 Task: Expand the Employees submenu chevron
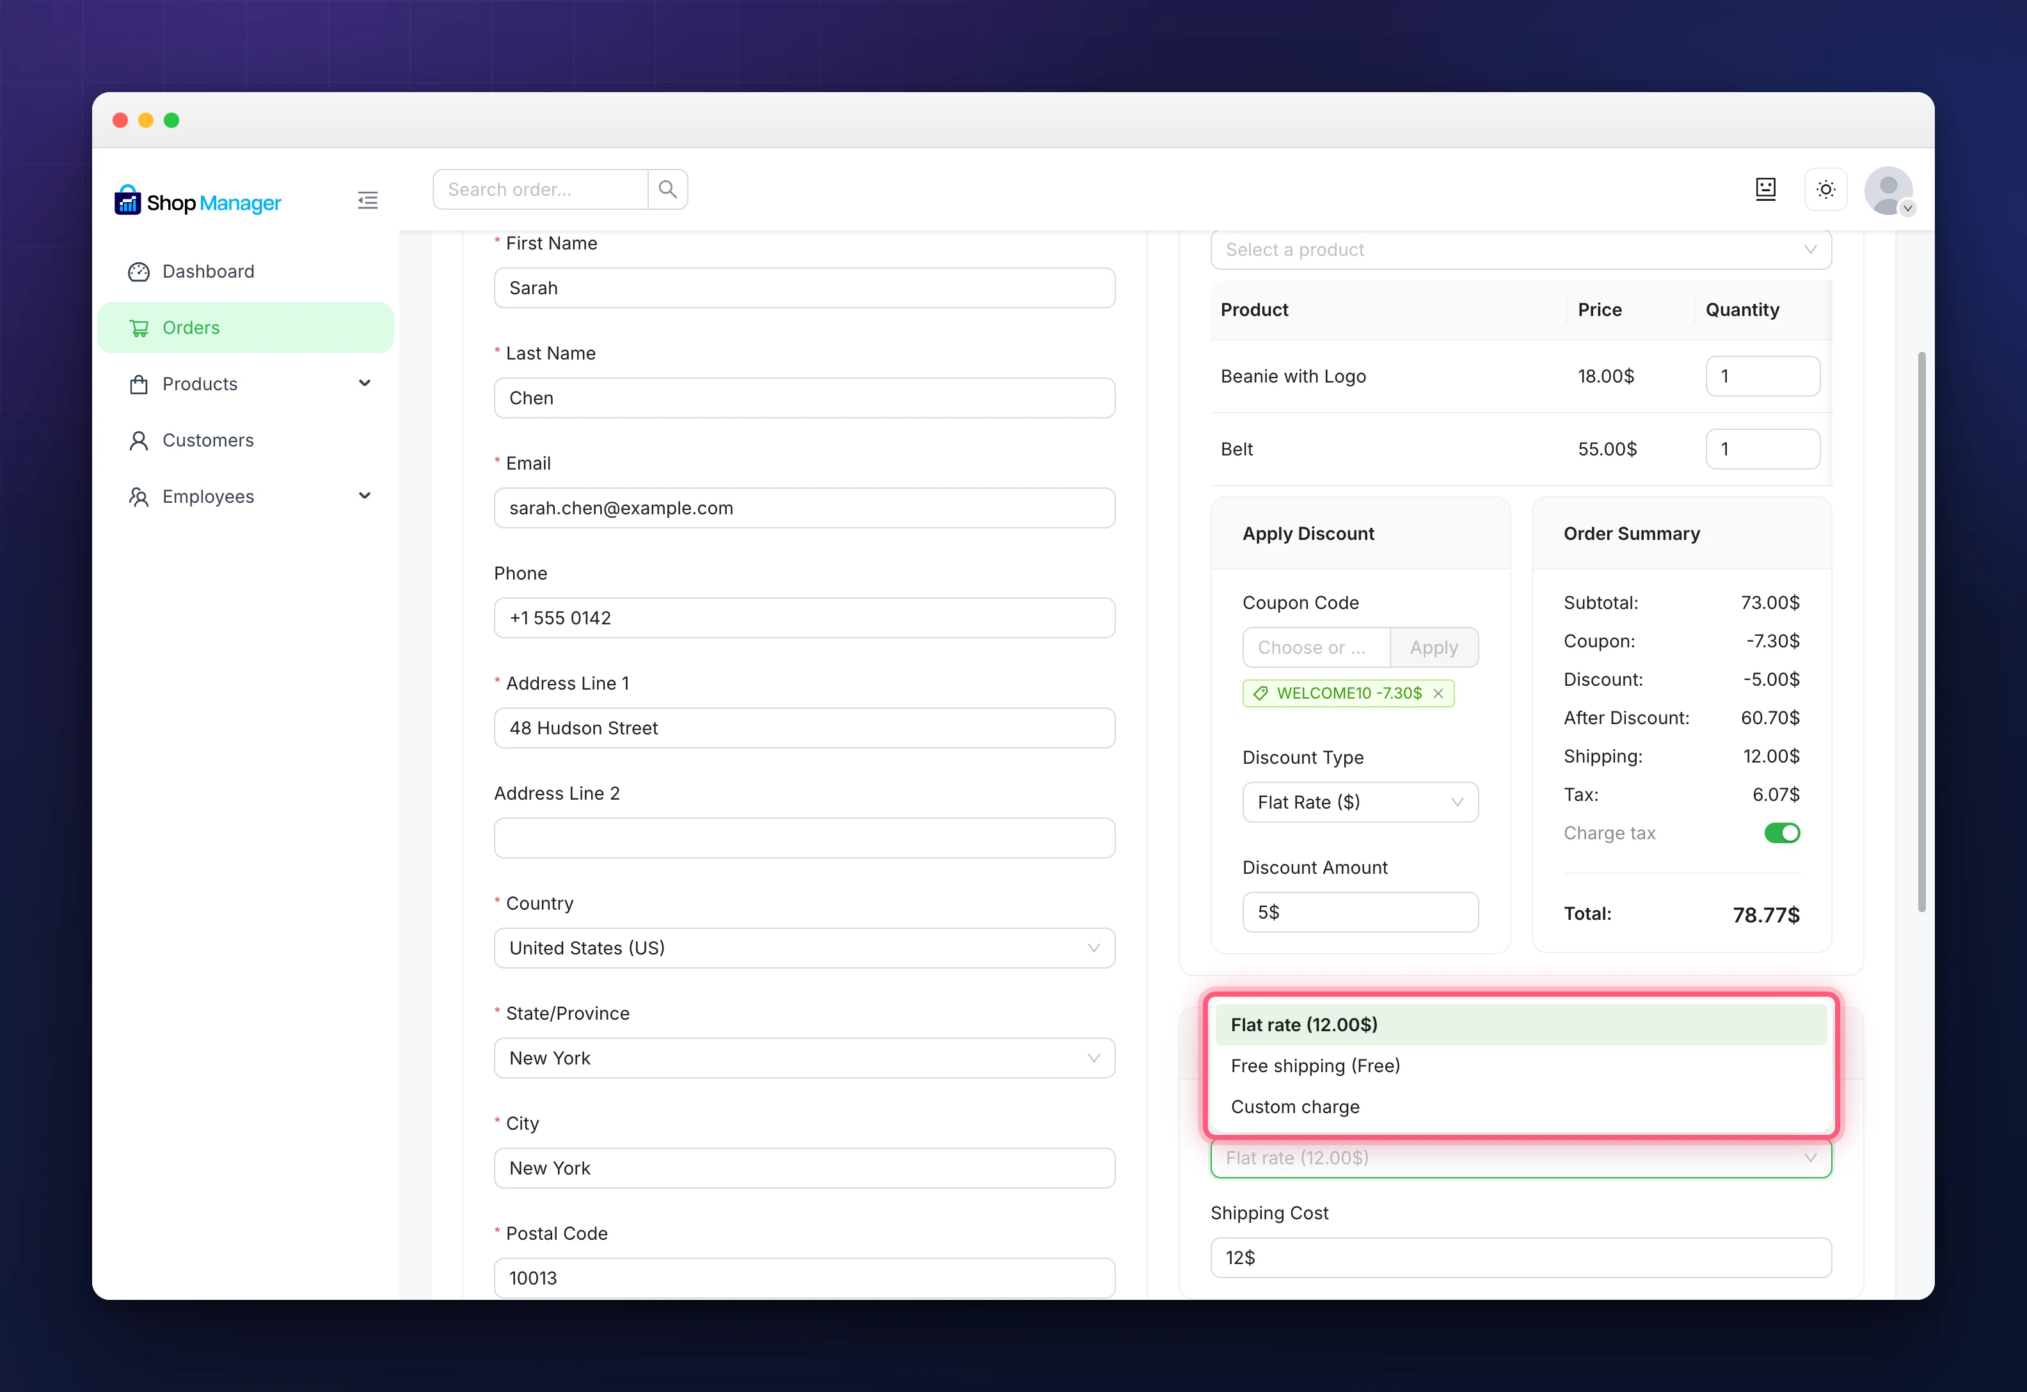click(x=365, y=496)
